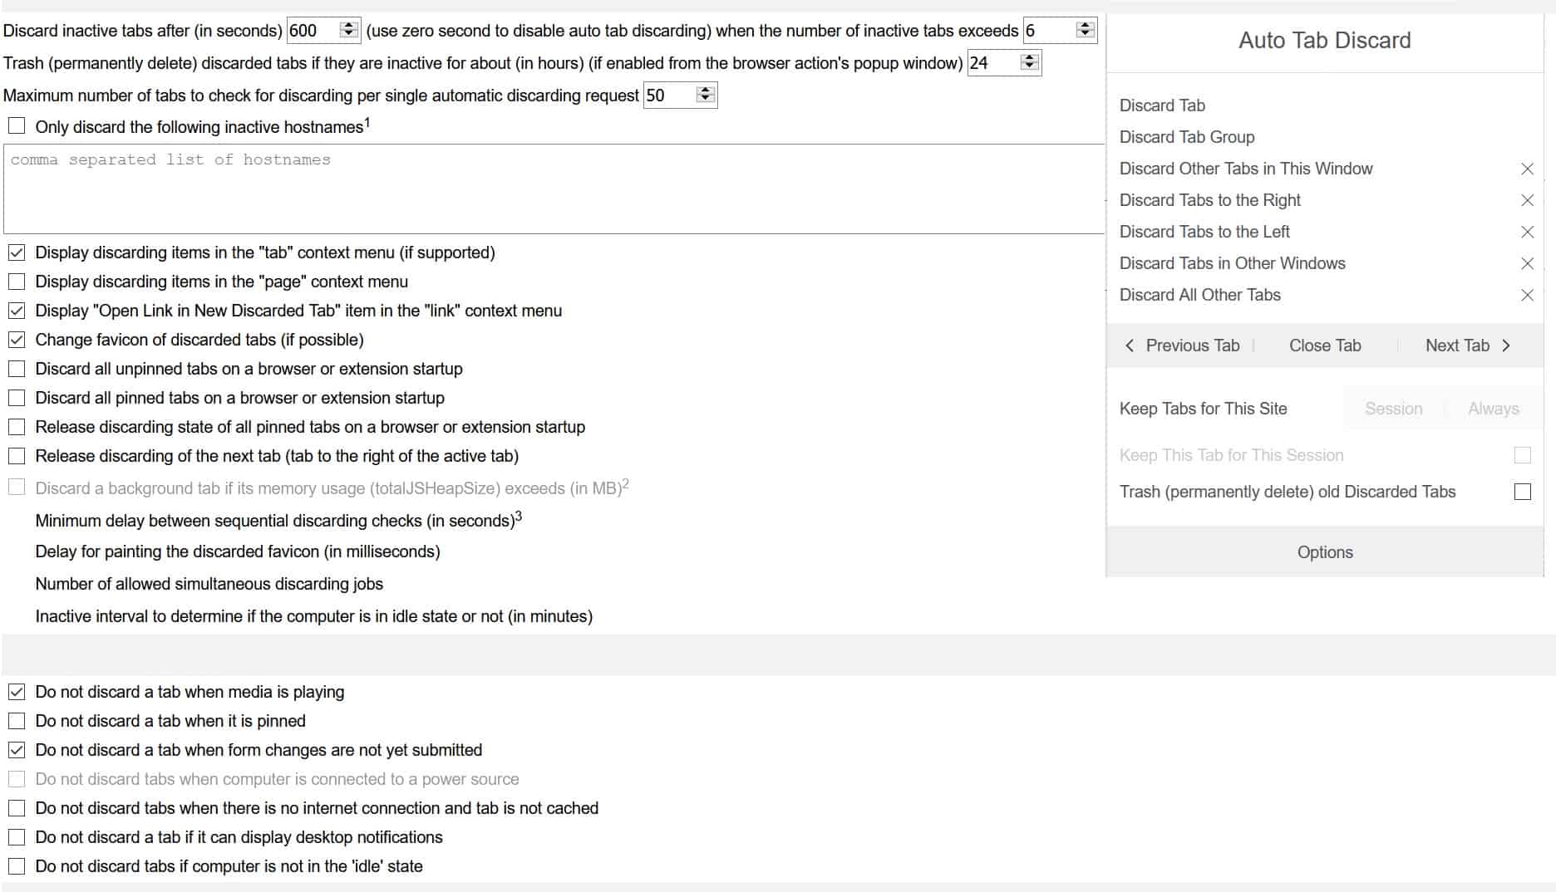Select Discard Tab in the popup

[x=1162, y=105]
